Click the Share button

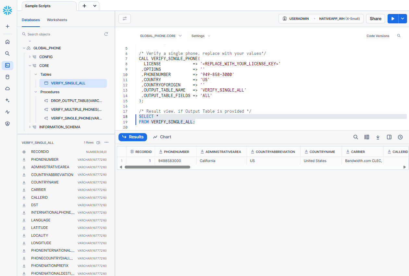click(x=376, y=19)
